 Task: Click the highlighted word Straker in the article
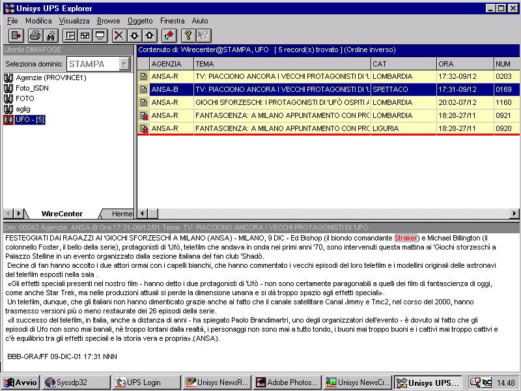pyautogui.click(x=405, y=238)
